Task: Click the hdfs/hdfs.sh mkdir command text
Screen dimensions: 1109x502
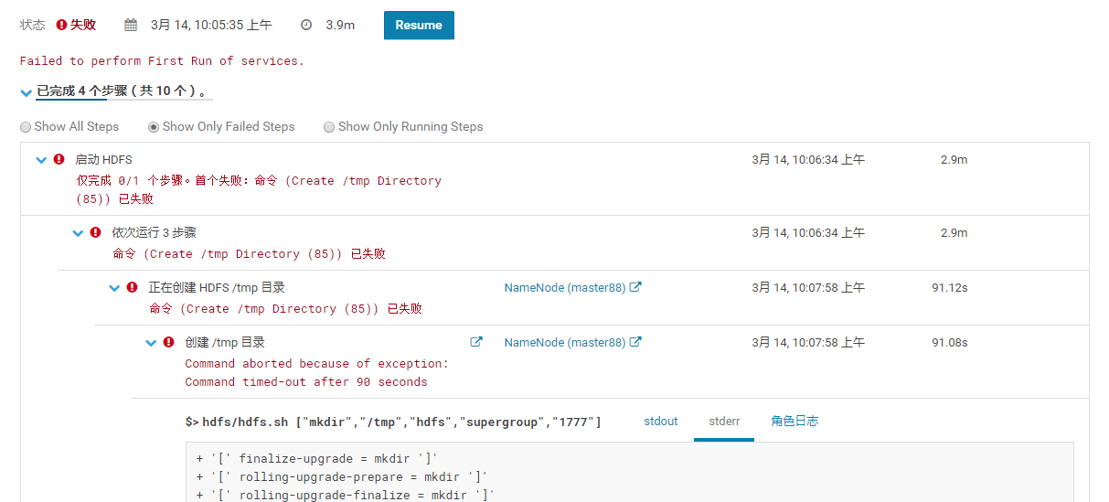Action: pos(394,422)
